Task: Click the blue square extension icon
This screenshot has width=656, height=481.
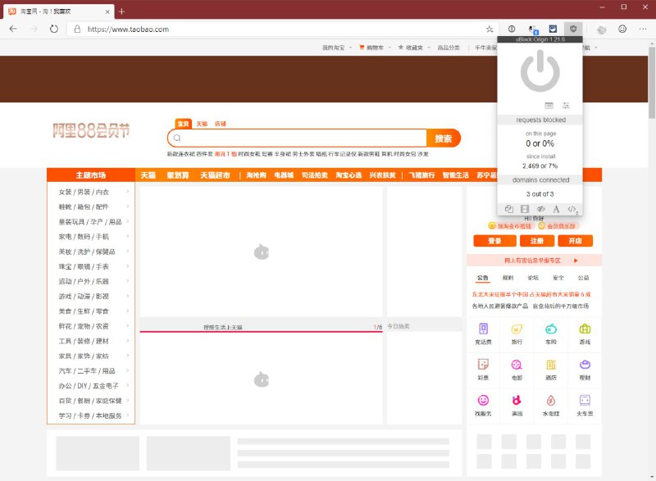Action: [x=553, y=29]
